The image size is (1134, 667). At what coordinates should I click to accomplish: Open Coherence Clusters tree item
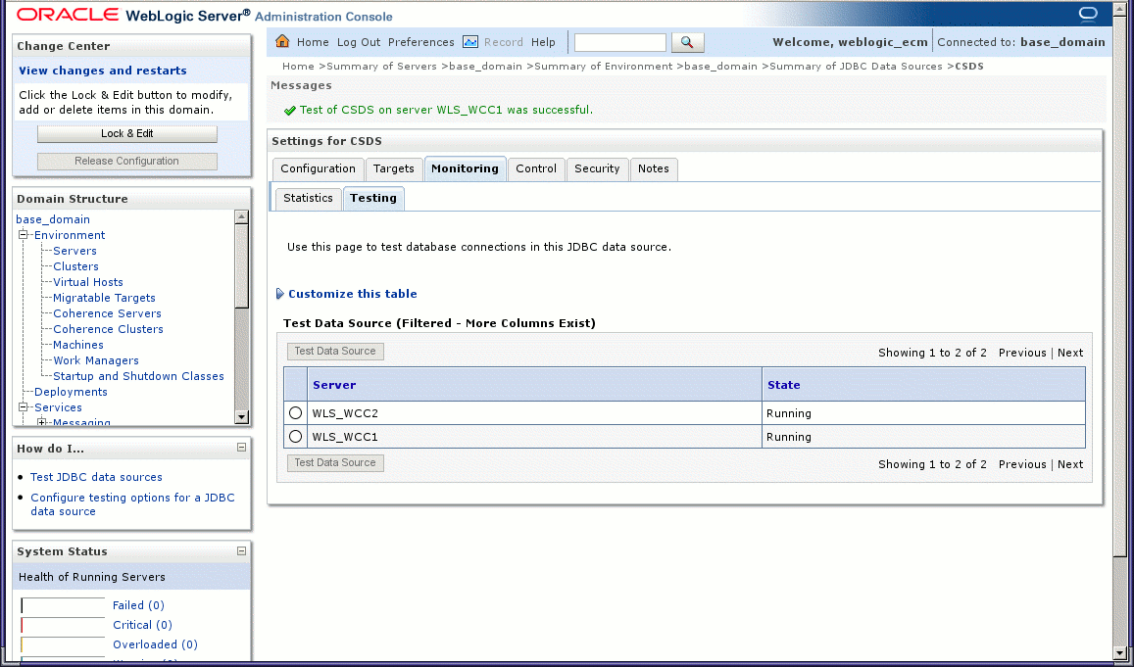click(x=108, y=329)
